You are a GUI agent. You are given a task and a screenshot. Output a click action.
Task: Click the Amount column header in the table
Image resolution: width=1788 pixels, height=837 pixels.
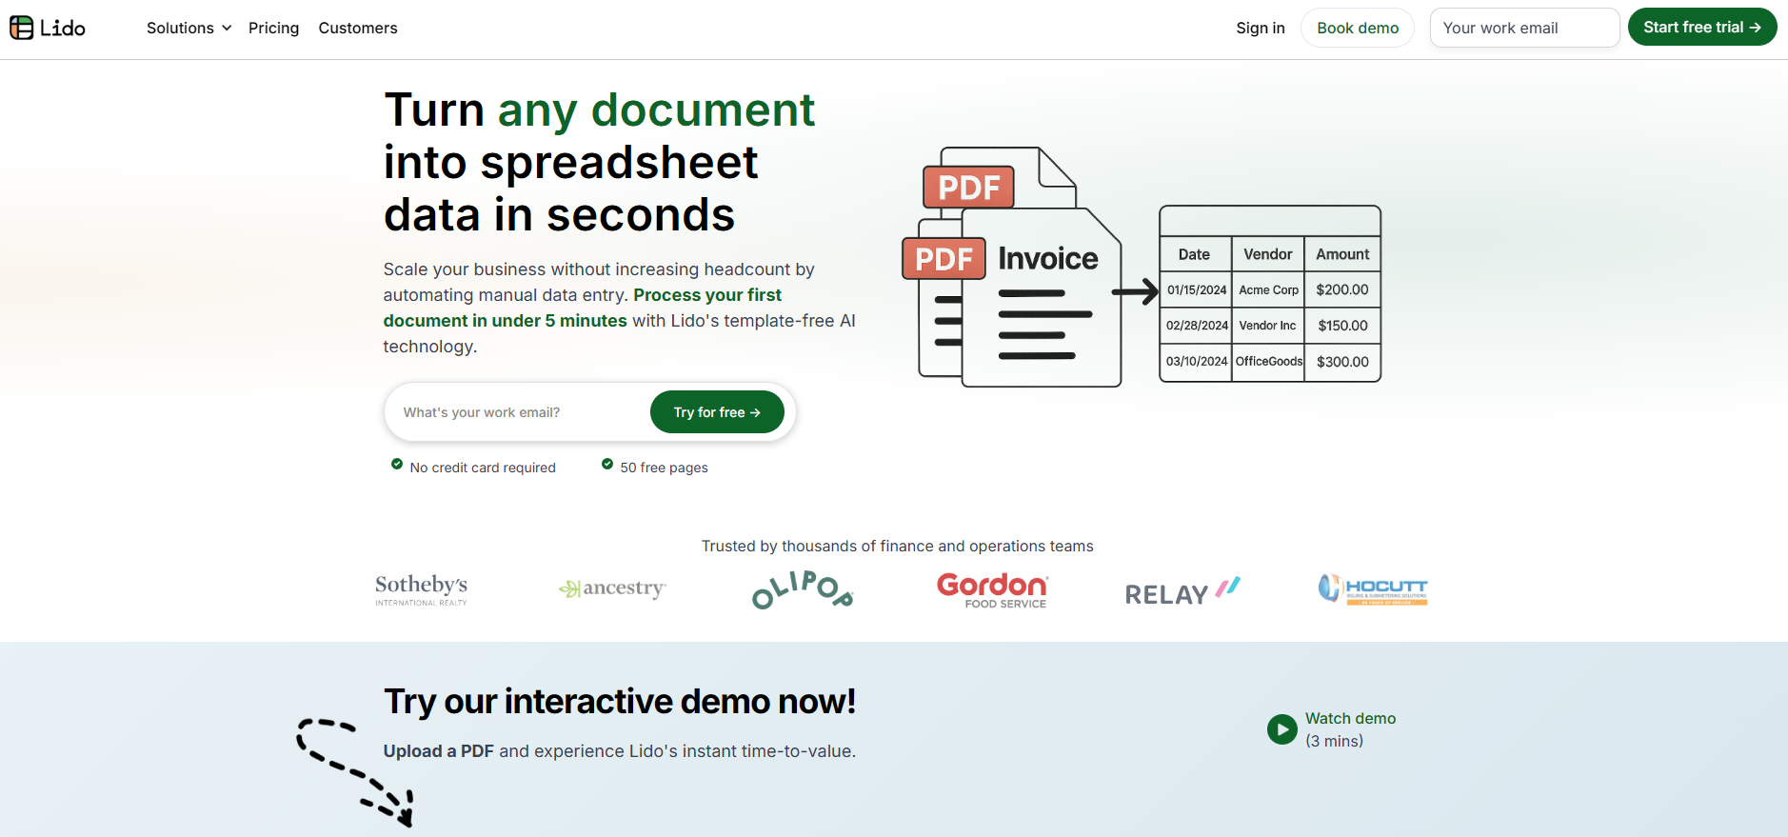tap(1342, 254)
